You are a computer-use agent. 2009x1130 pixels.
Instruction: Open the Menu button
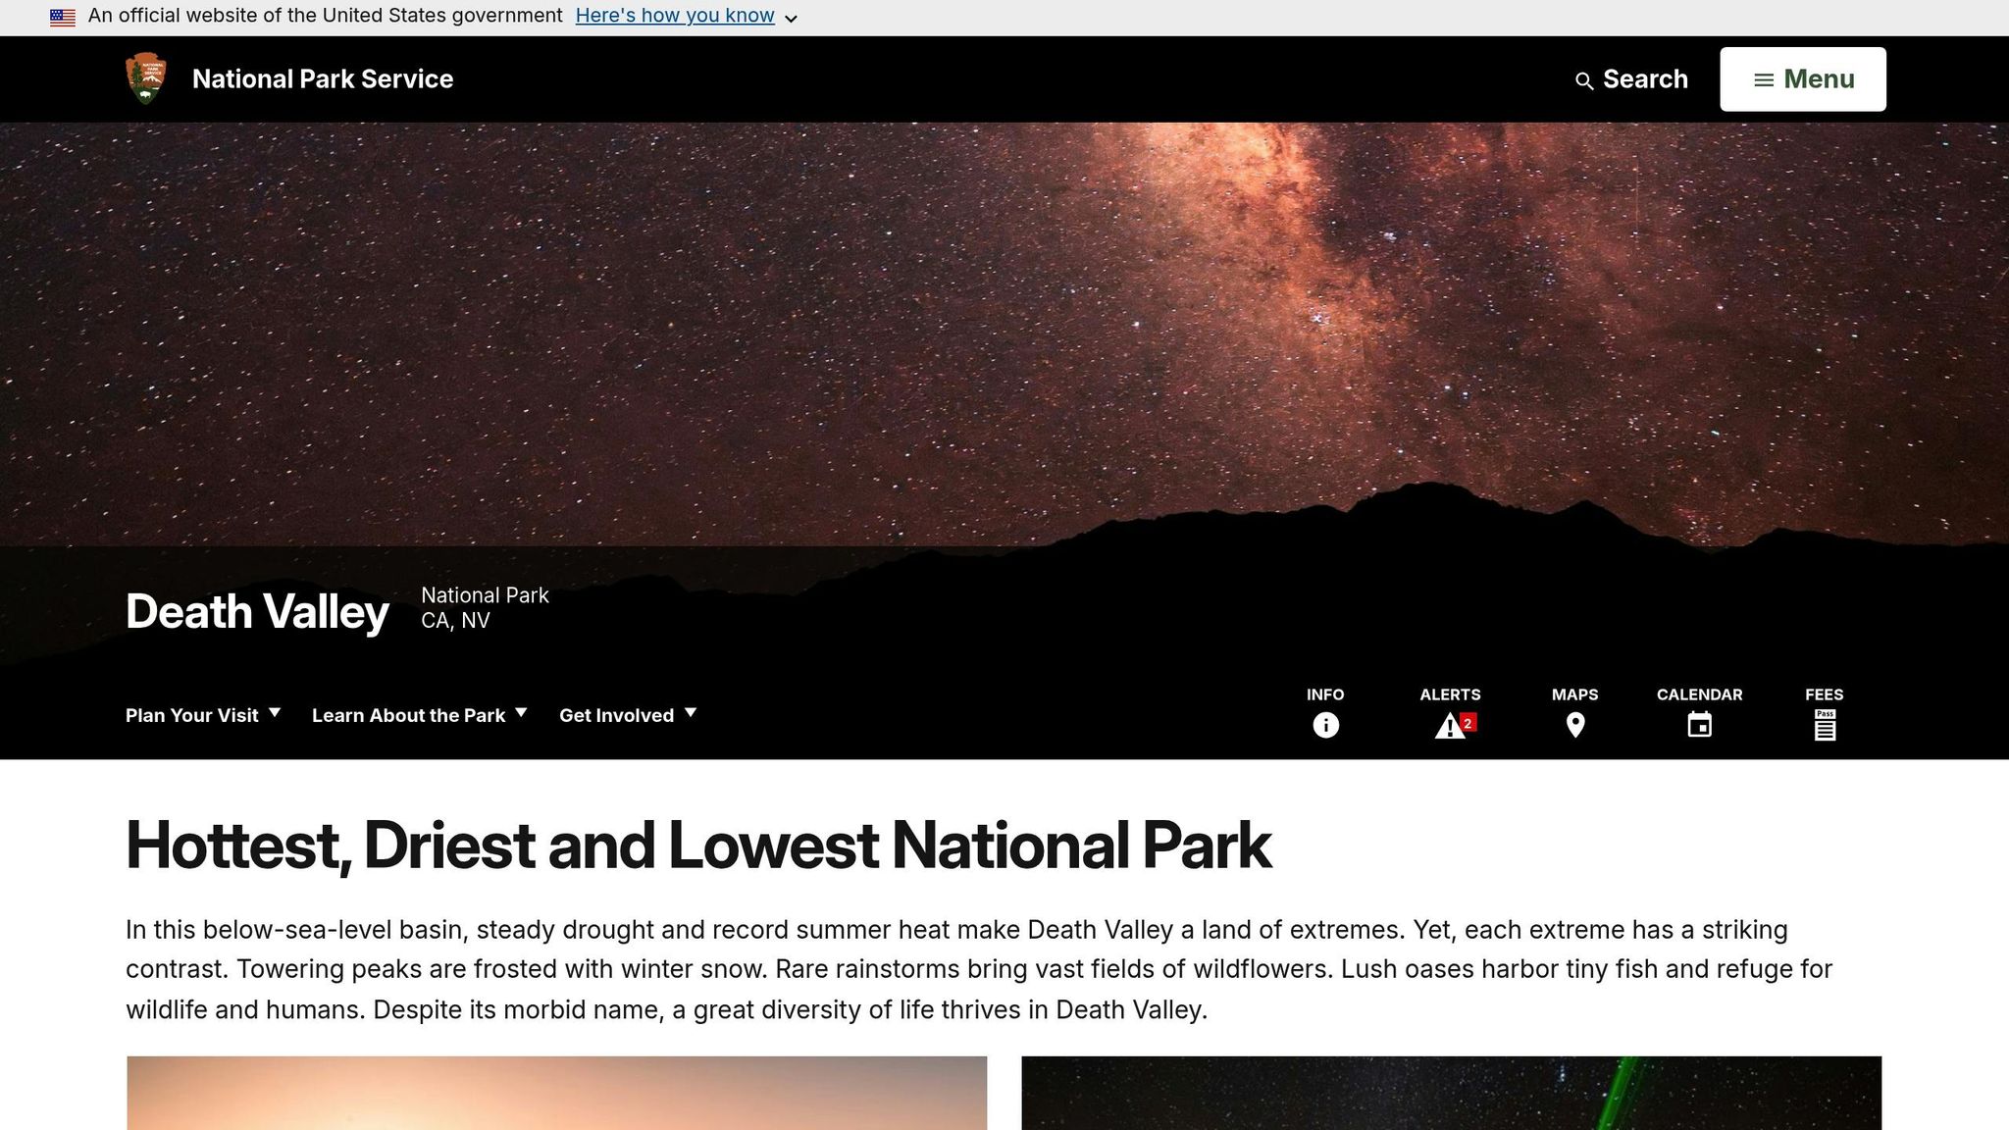click(x=1803, y=78)
